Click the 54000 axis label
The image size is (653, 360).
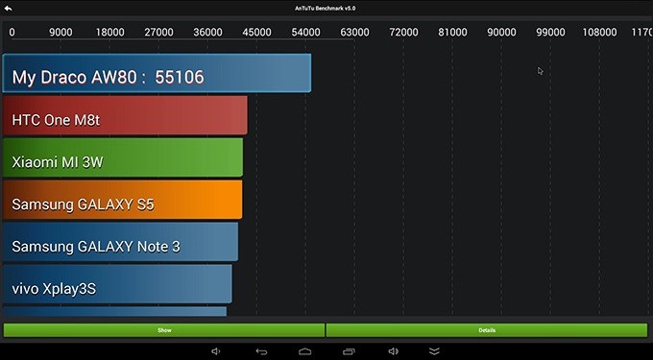[x=305, y=33]
